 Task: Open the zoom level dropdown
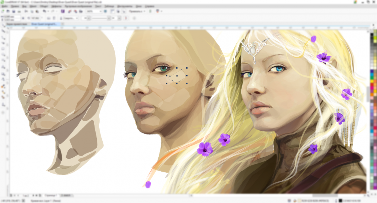(x=101, y=11)
